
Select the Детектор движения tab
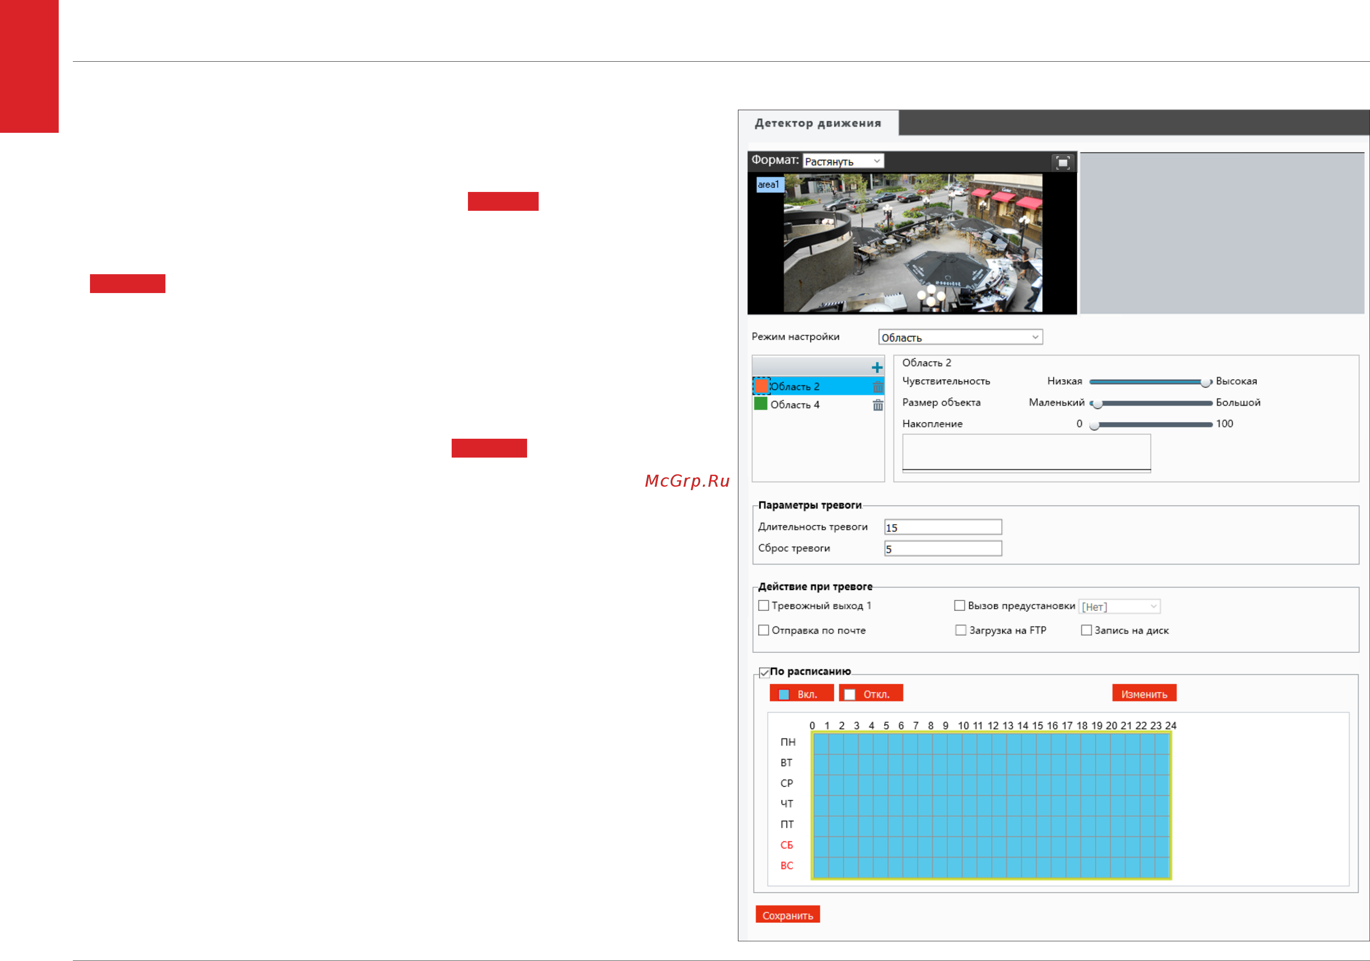[x=818, y=123]
